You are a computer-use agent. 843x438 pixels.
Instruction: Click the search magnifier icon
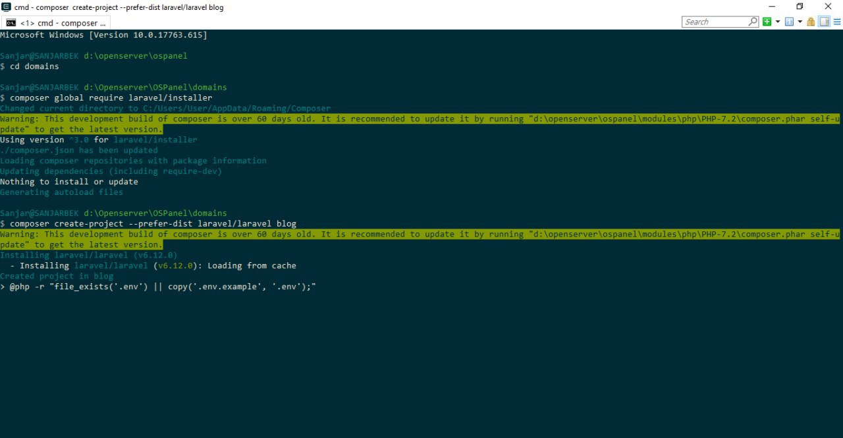click(752, 22)
